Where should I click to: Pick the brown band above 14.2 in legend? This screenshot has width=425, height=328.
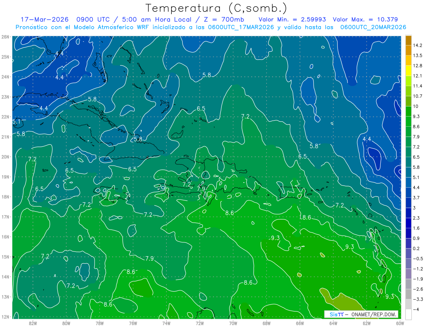click(408, 40)
